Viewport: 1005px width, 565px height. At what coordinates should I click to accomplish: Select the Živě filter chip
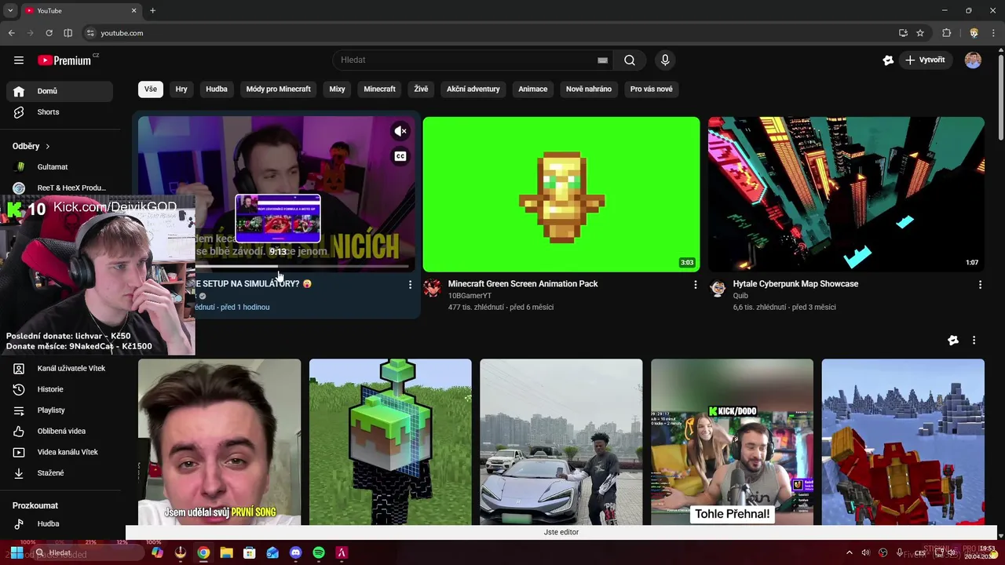[x=421, y=89]
